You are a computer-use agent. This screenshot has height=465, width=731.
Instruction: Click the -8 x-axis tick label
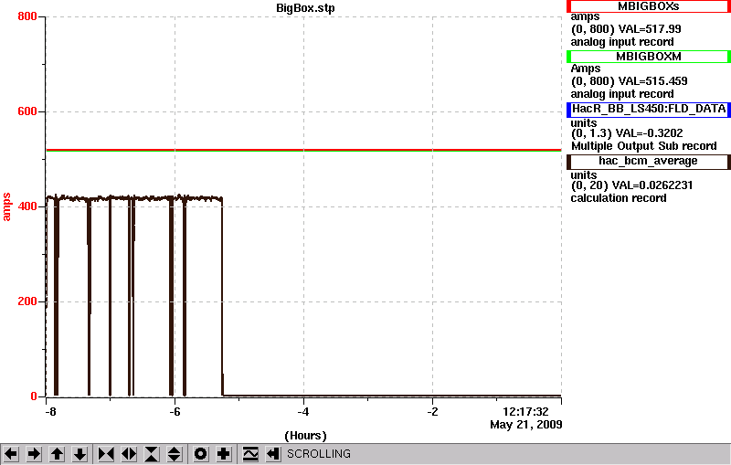point(50,412)
